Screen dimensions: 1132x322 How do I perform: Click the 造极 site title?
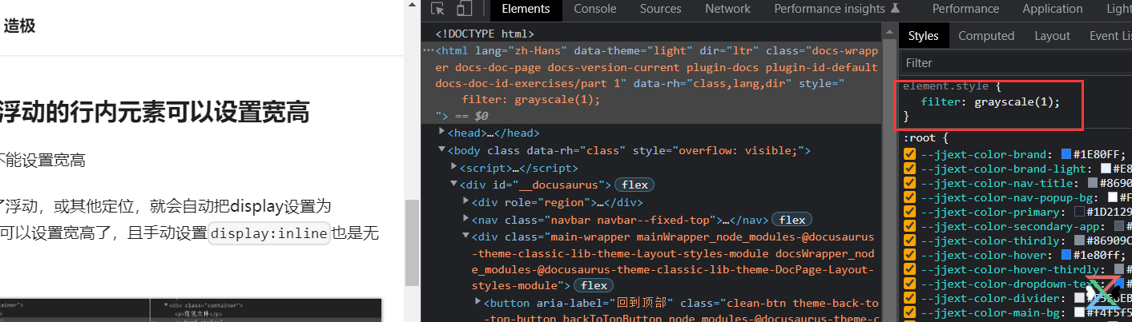click(19, 26)
